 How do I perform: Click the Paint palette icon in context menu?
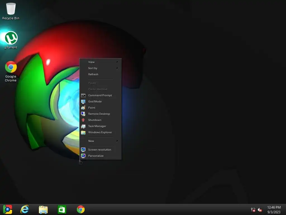(83, 108)
